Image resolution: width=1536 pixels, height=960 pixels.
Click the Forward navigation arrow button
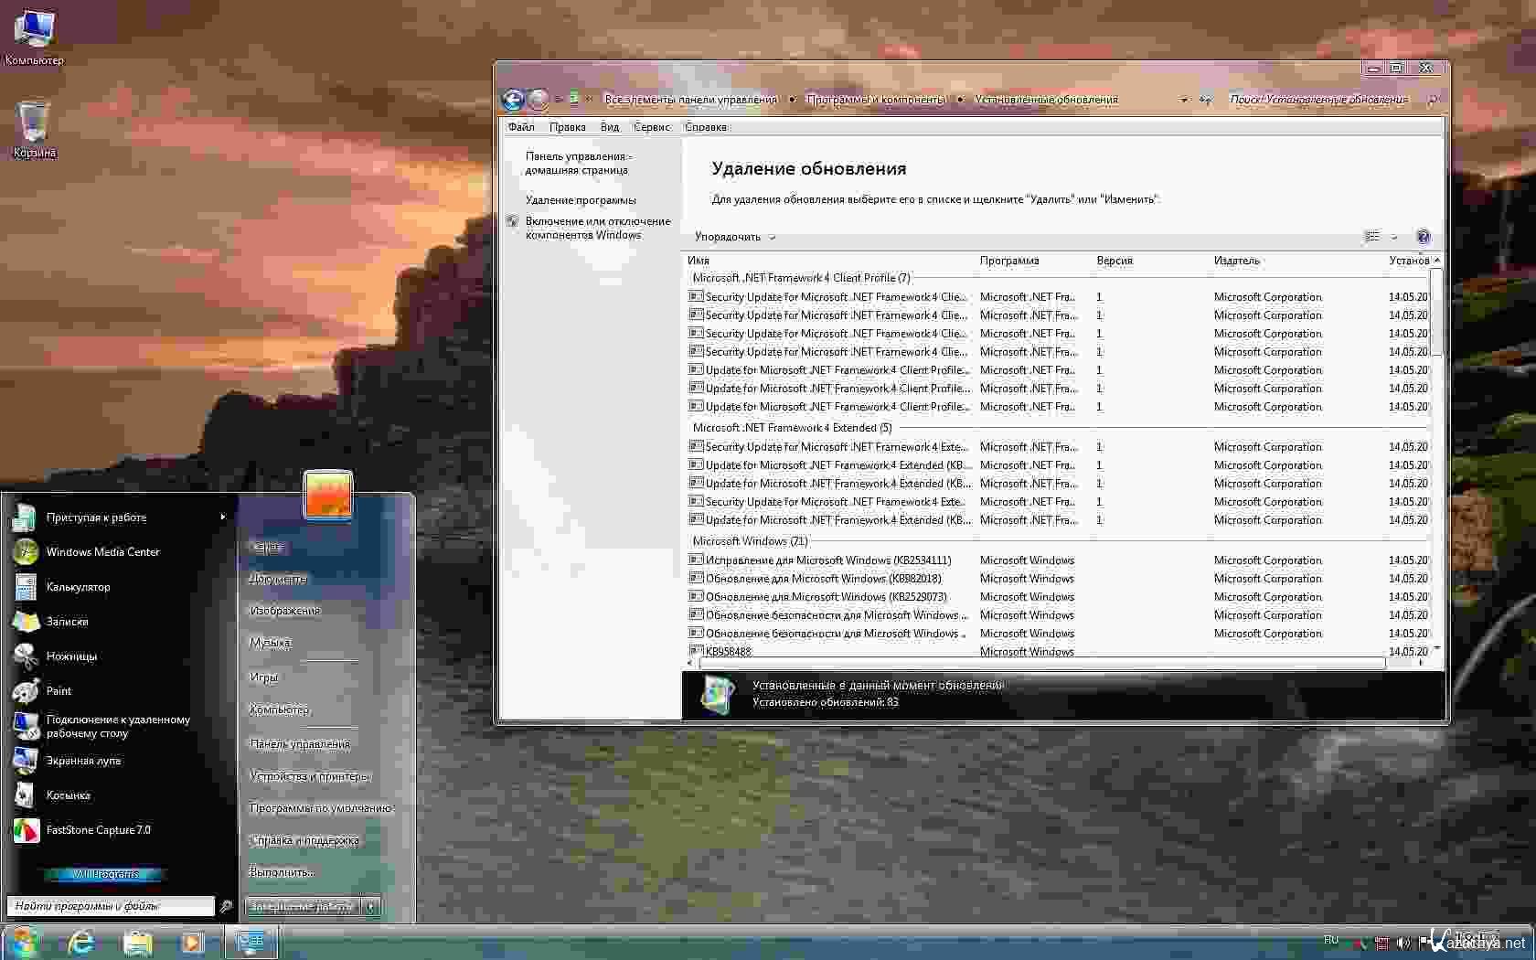pyautogui.click(x=539, y=100)
